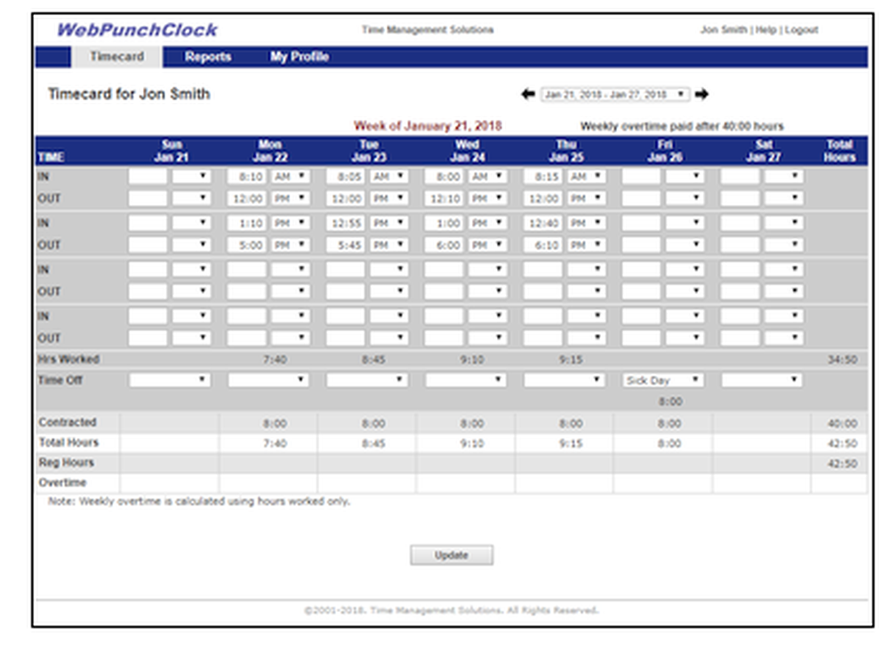
Task: Open Thursday fourth IN AM/PM dropdown
Action: pos(586,316)
